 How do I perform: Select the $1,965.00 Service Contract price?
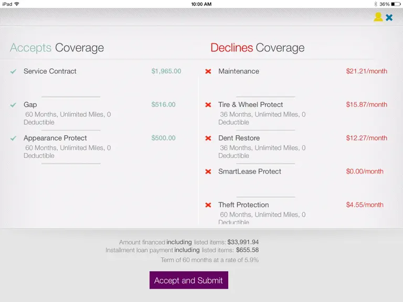(166, 71)
